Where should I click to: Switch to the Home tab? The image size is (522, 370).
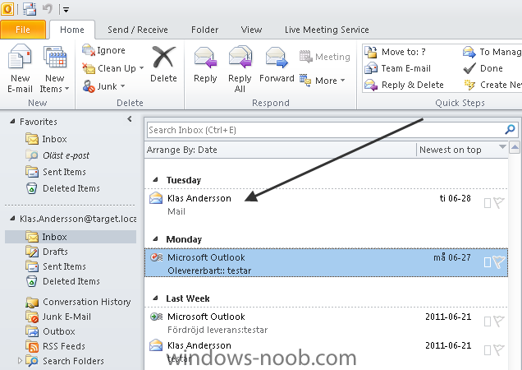72,30
